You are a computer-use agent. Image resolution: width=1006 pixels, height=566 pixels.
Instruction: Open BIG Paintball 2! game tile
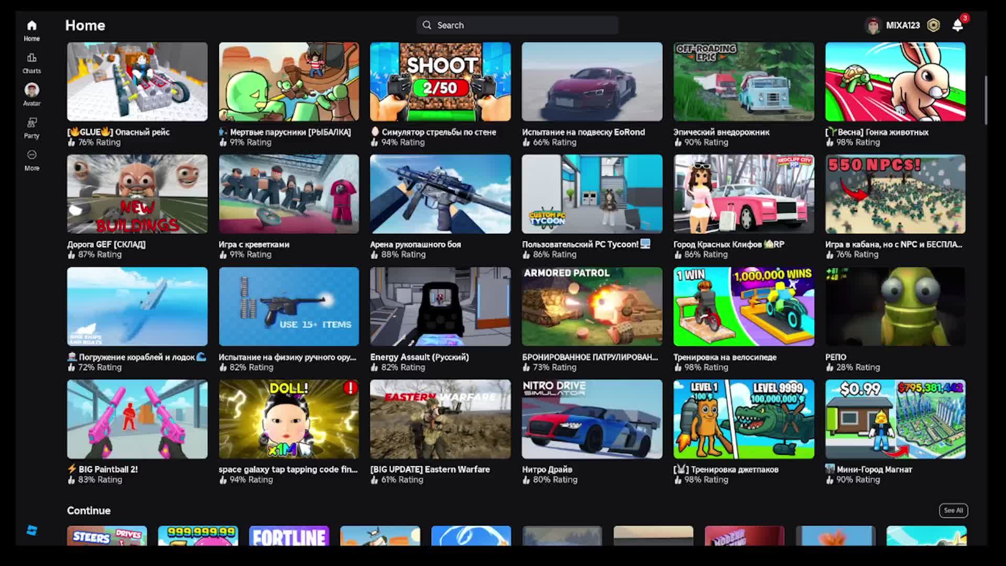point(137,419)
